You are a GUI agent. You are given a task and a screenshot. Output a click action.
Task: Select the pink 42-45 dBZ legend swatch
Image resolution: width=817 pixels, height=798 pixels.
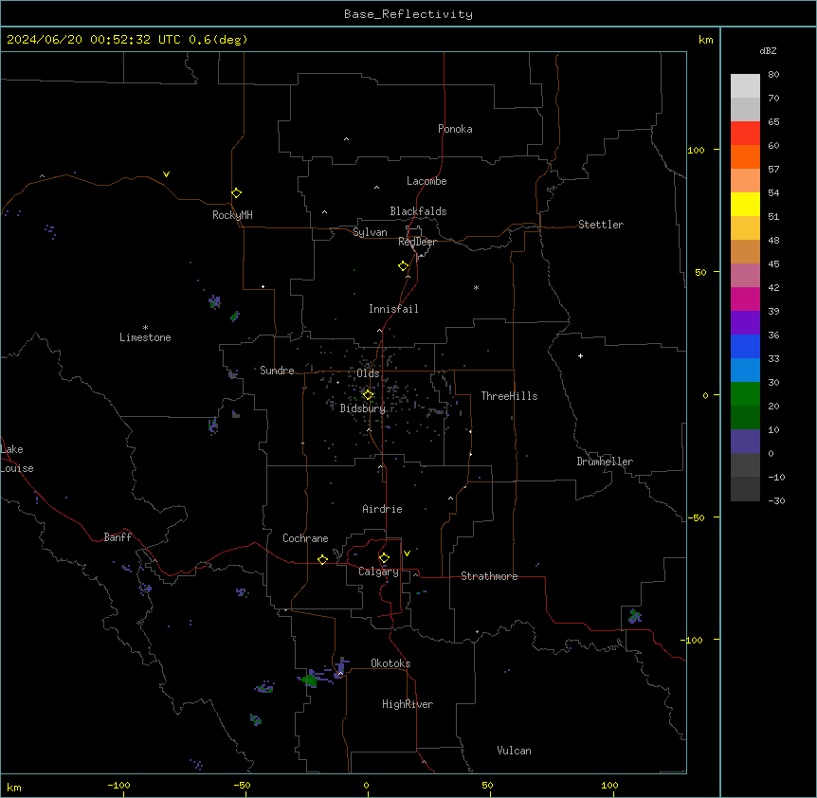(x=745, y=275)
